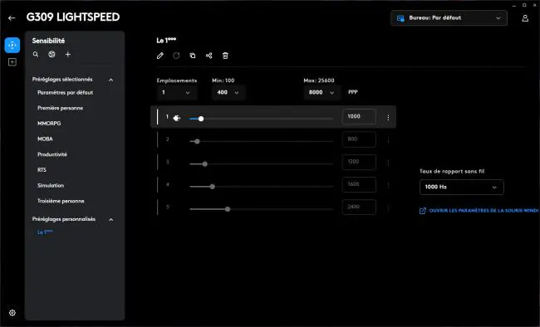Open the three-dot menu for the 800 slot
This screenshot has height=327, width=540.
tap(388, 139)
